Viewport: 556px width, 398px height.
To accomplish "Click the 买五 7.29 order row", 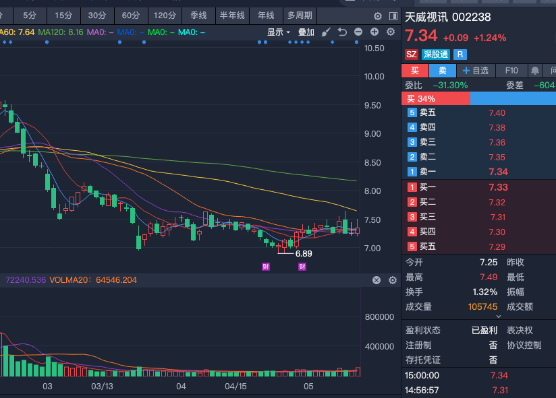I will (478, 246).
